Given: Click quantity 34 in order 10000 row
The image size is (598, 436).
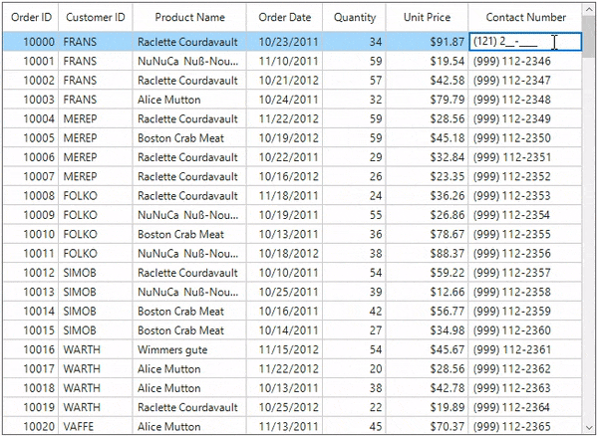Looking at the screenshot, I should 354,42.
